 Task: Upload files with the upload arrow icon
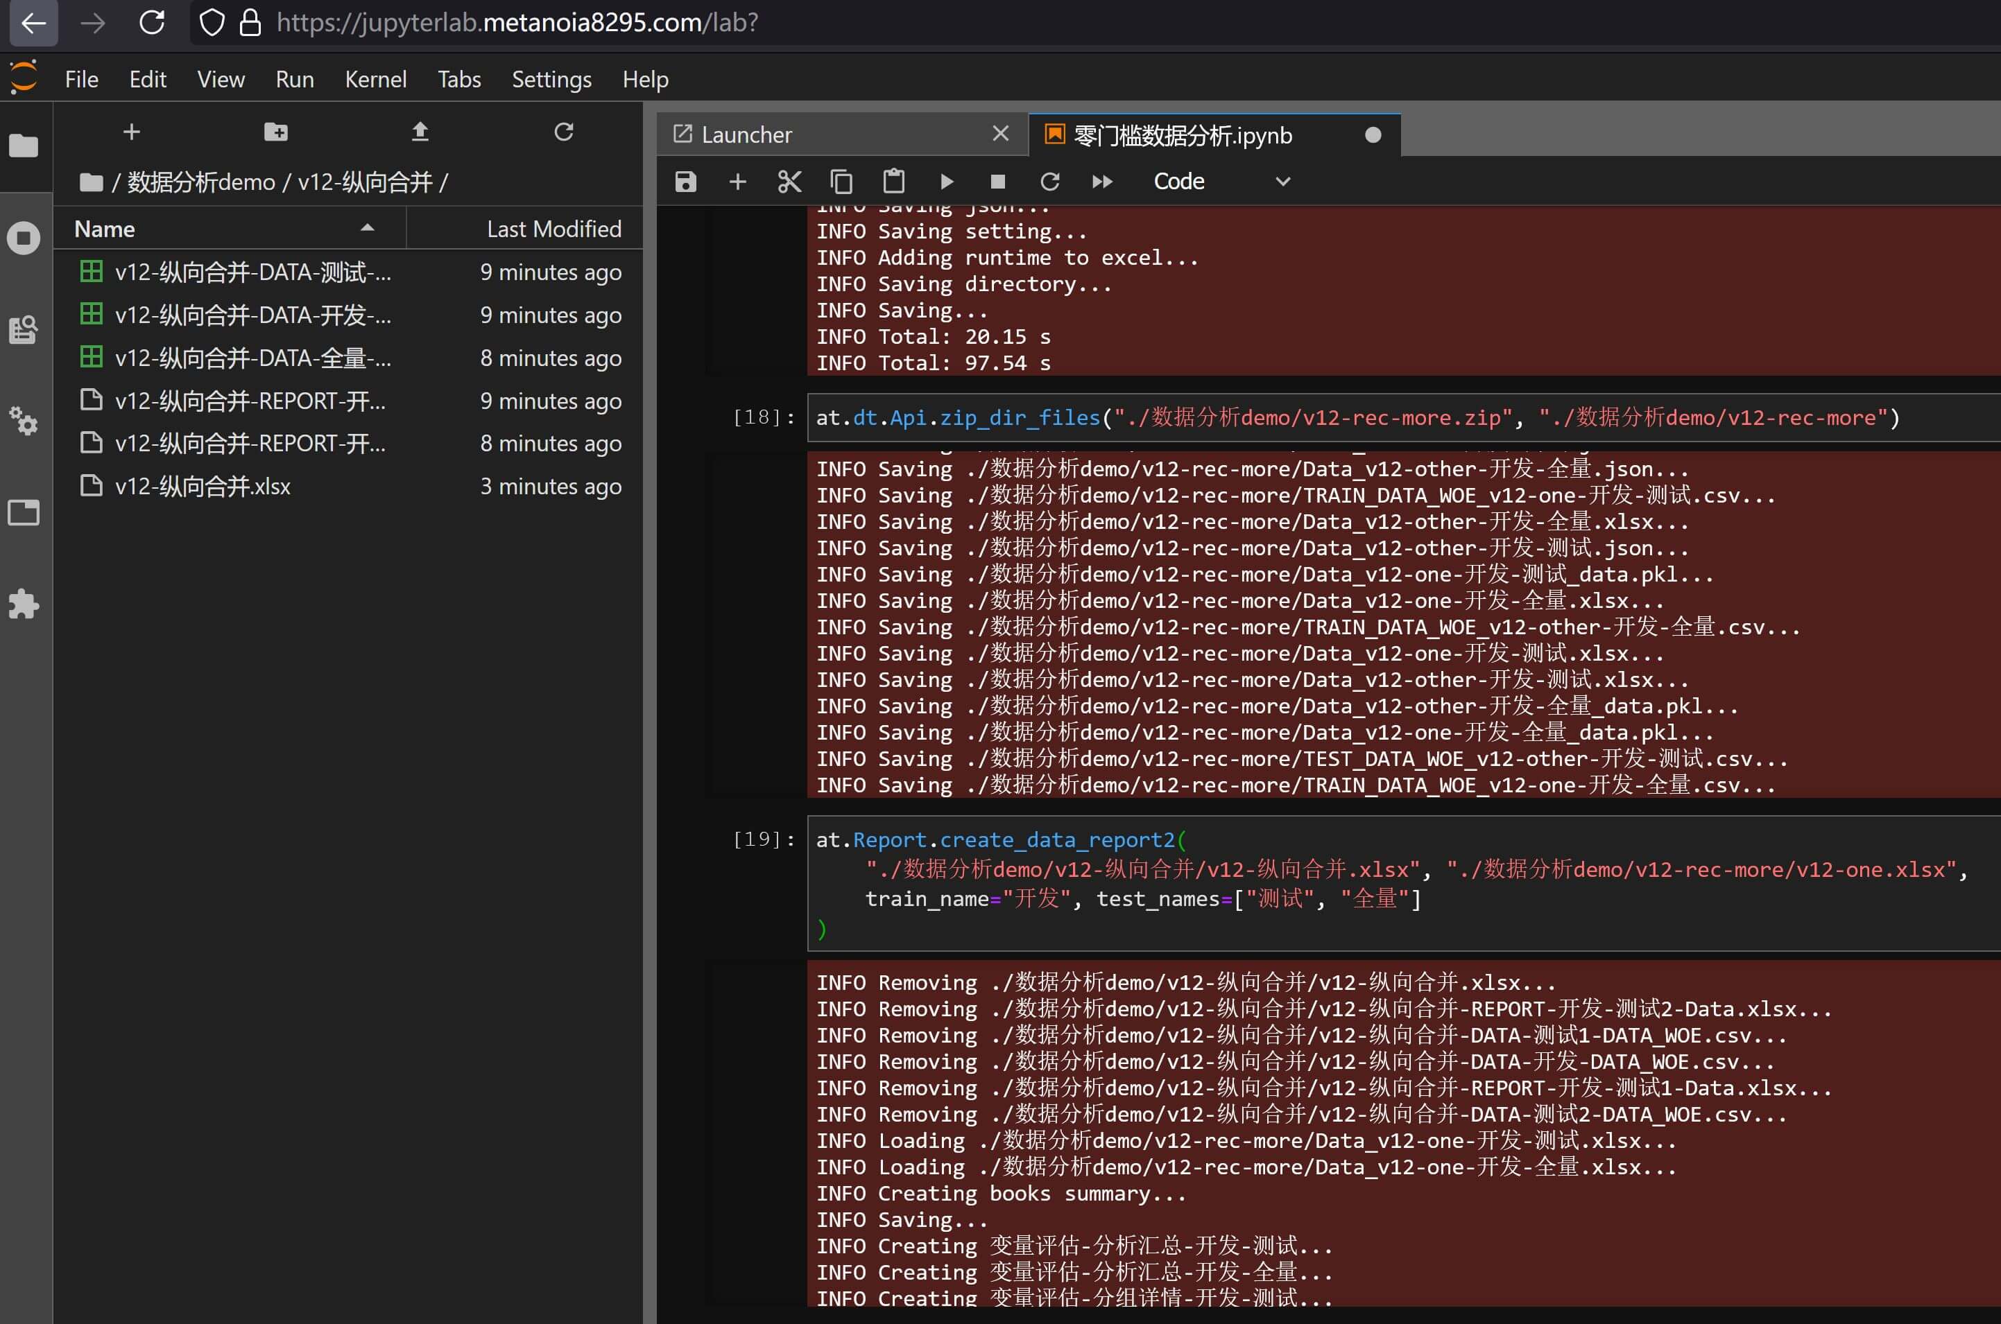pos(420,132)
